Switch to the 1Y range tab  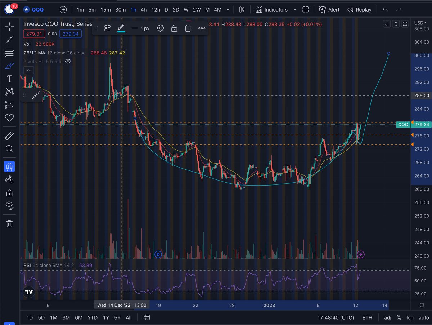point(105,318)
